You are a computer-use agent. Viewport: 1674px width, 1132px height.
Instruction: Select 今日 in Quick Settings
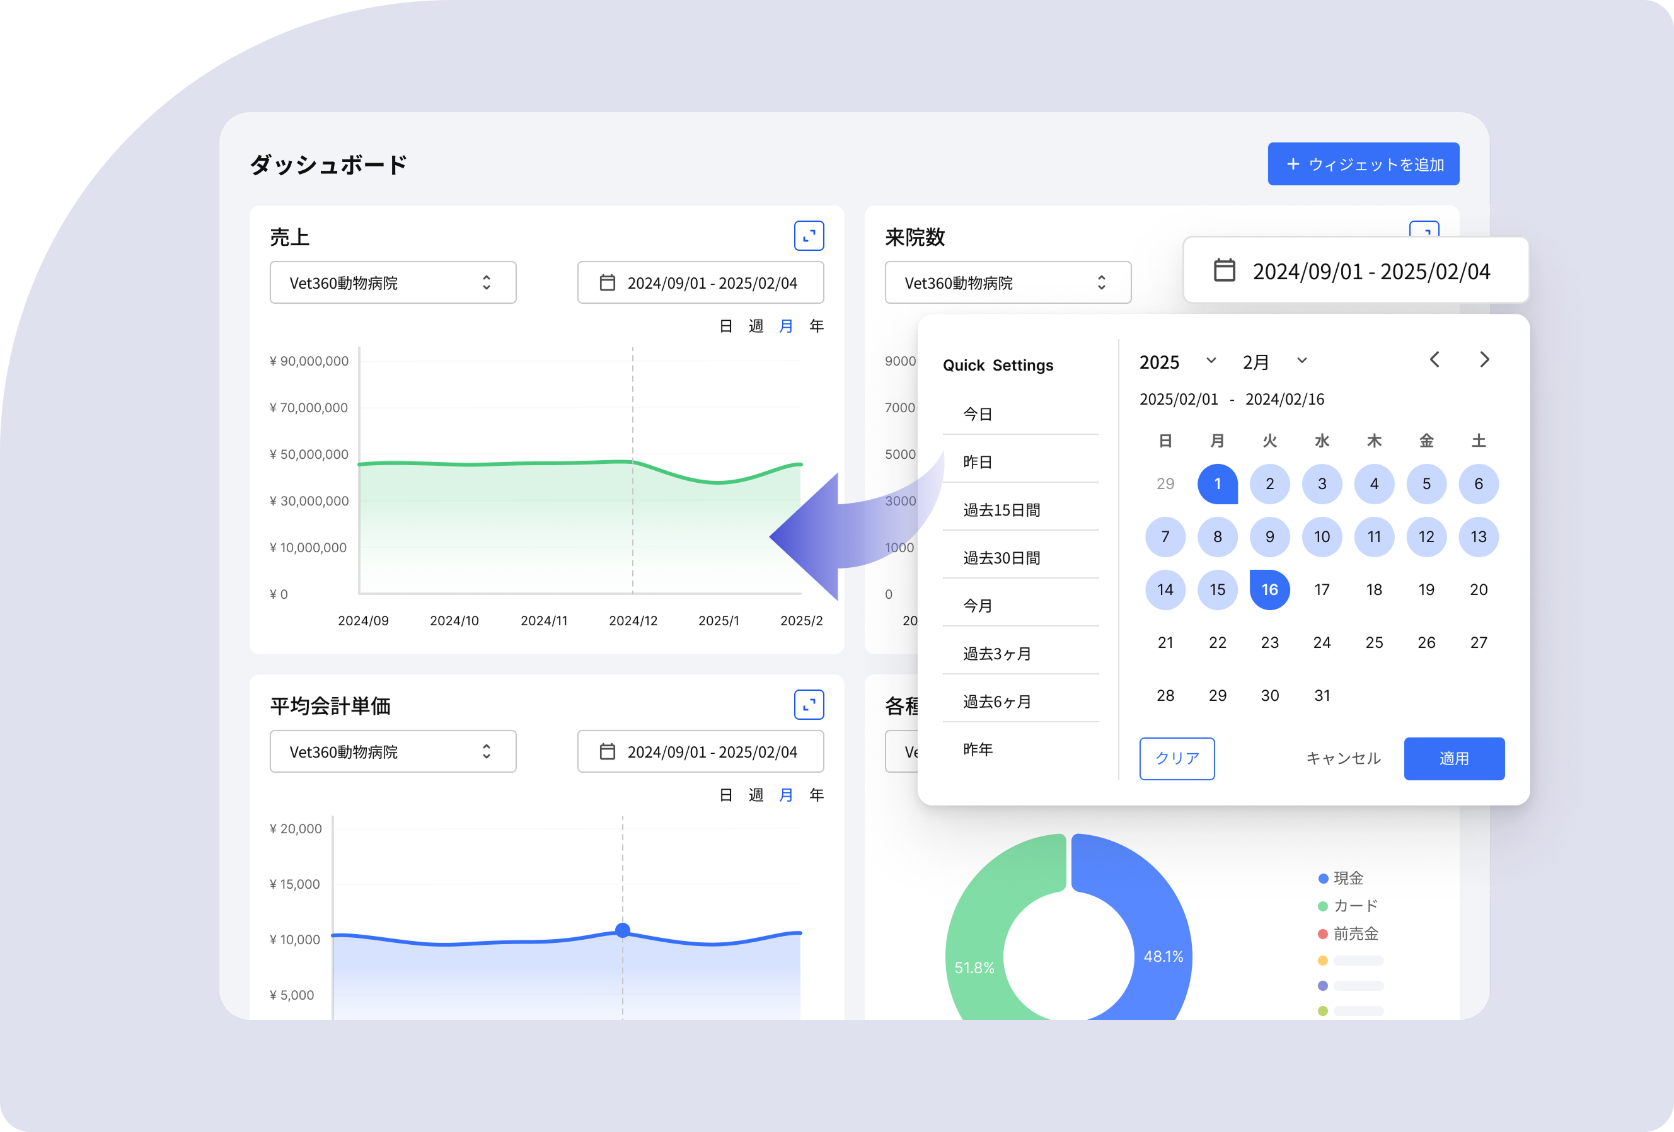[1020, 413]
